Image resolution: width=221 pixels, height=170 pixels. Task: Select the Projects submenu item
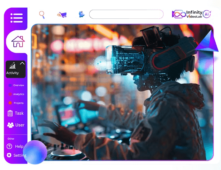[18, 103]
